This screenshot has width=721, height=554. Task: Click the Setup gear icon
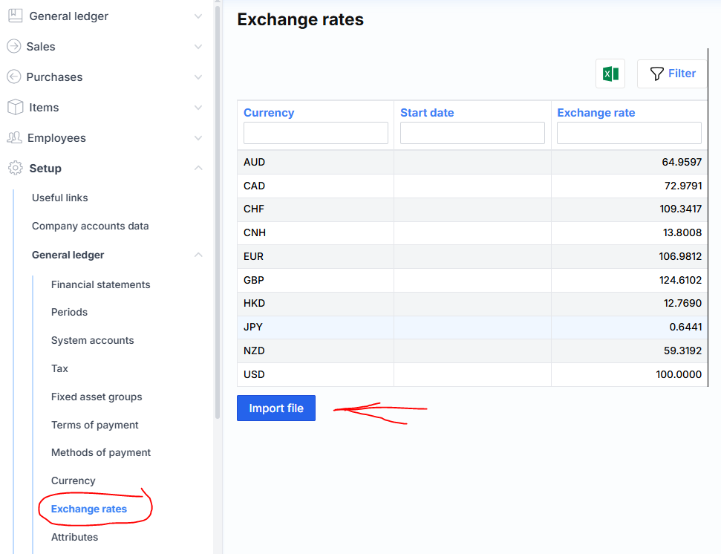(x=15, y=169)
